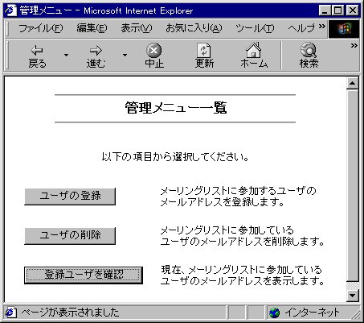364x323 pixels.
Task: Open the Forward button history dropdown arrow
Action: [125, 55]
